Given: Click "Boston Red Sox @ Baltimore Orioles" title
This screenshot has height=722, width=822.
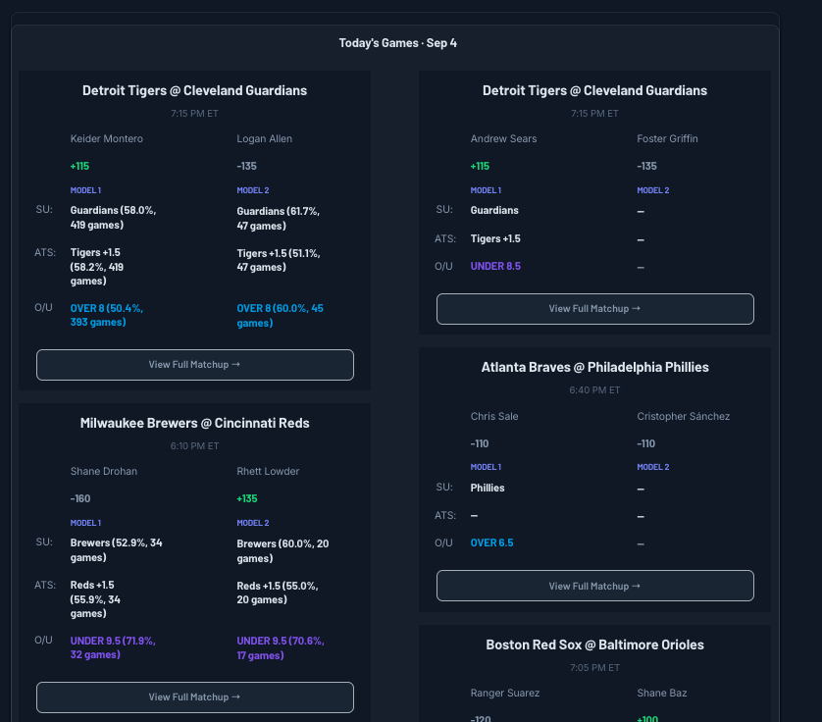Looking at the screenshot, I should (595, 645).
